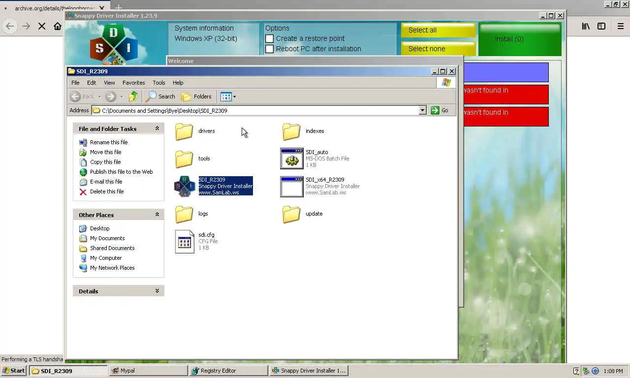Select the update folder icon
Screen dimensions: 630x378
coord(291,214)
